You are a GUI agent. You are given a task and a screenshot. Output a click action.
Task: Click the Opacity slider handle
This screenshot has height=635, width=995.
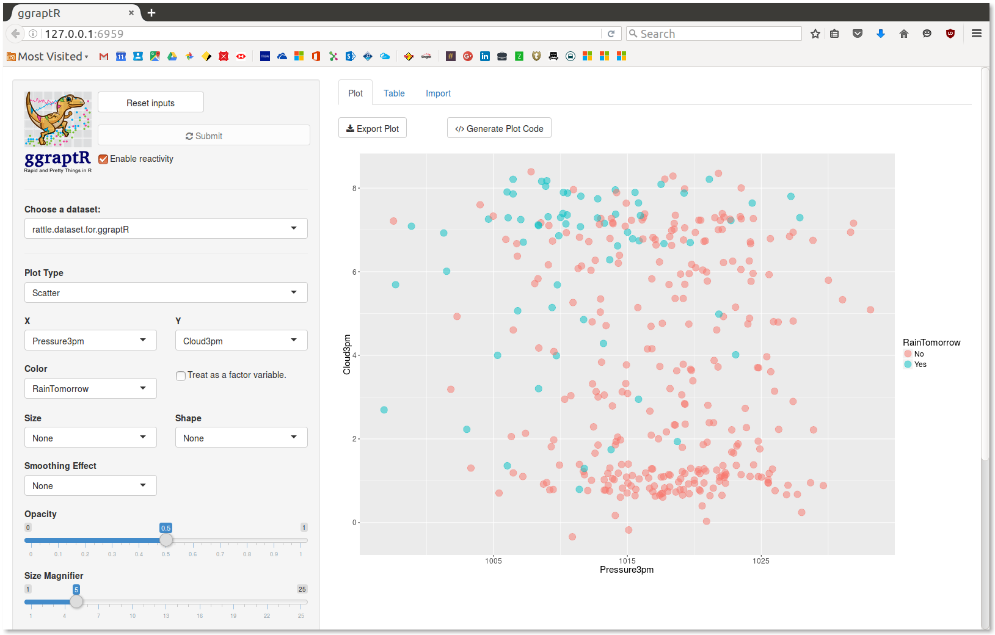tap(166, 540)
